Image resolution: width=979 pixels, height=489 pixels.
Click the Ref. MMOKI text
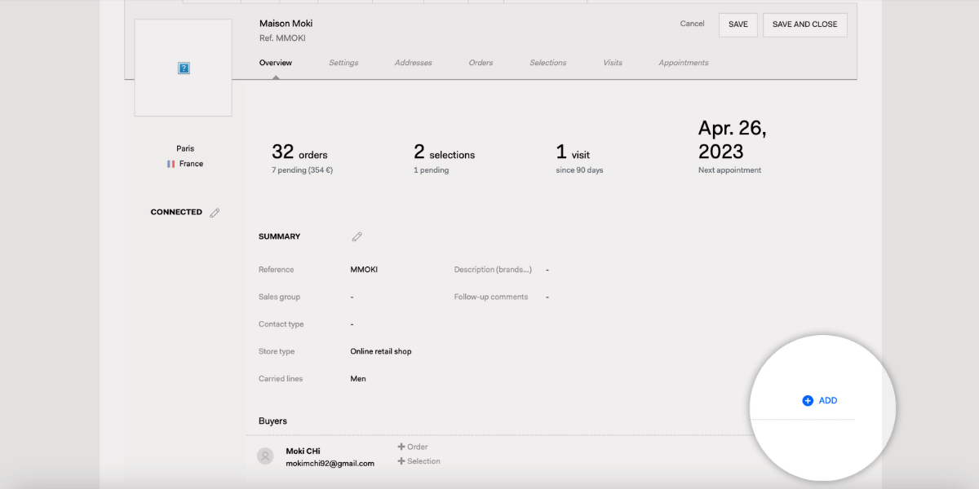pyautogui.click(x=282, y=38)
